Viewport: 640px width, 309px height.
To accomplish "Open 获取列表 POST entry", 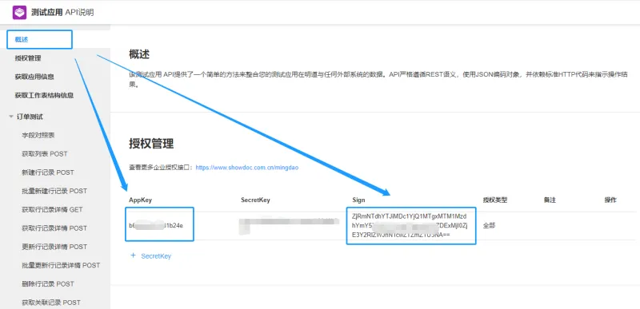I will coord(45,154).
